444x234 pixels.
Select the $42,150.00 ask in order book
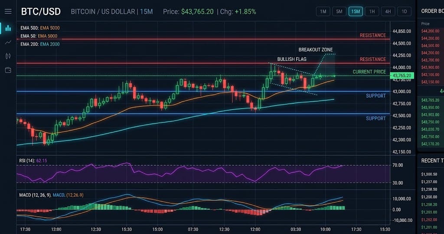[x=431, y=82]
